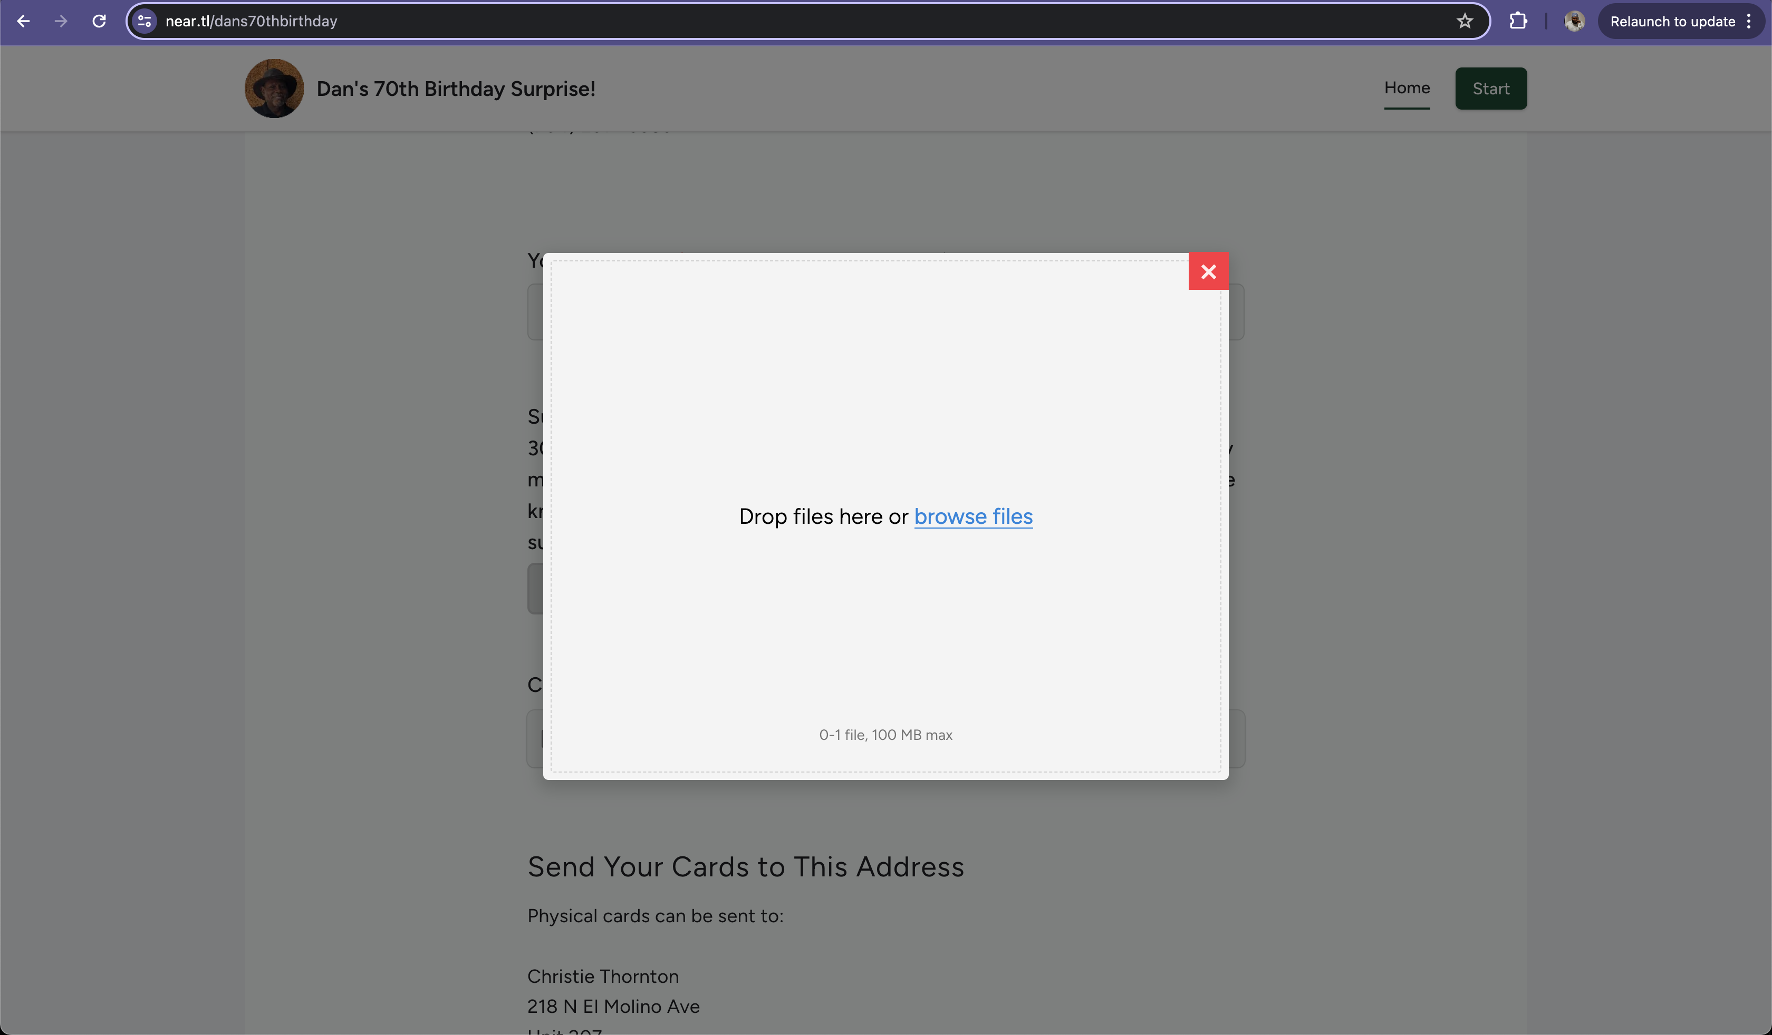Screen dimensions: 1772x1035
Task: Bookmark this page with the star icon
Action: pos(1465,21)
